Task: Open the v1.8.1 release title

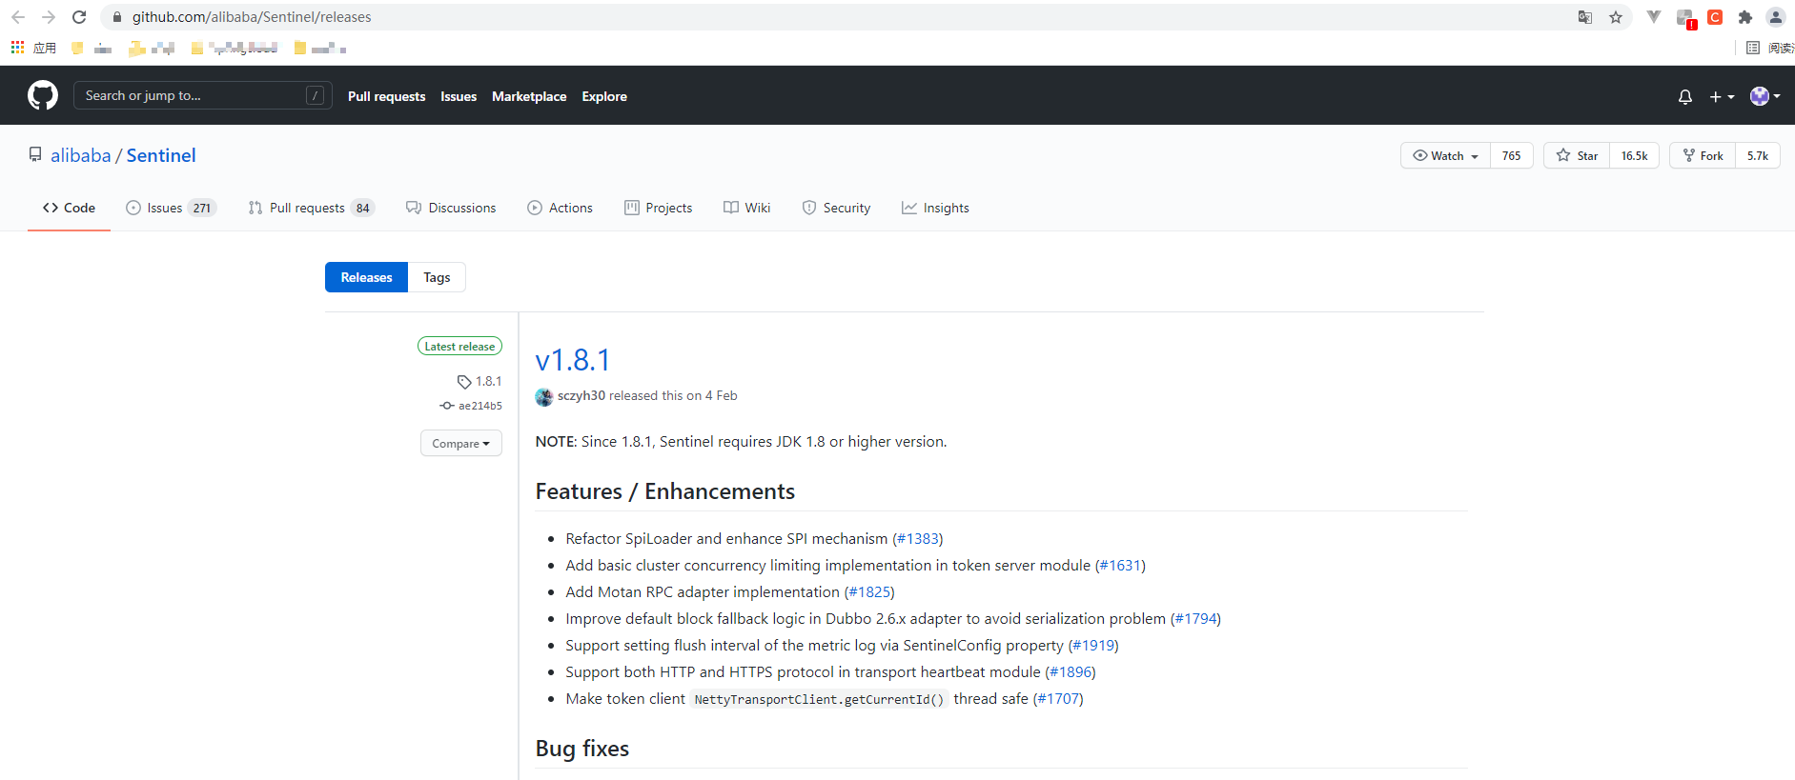Action: pyautogui.click(x=573, y=360)
